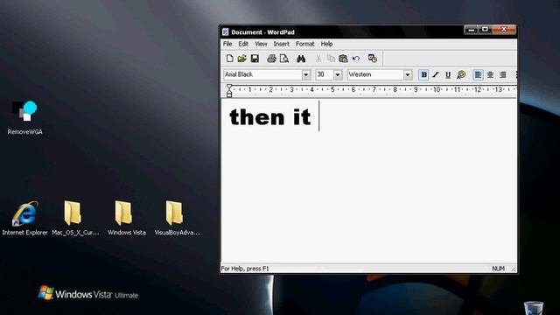Select the RemoveWGA desktop icon
This screenshot has width=560, height=315.
(x=24, y=118)
